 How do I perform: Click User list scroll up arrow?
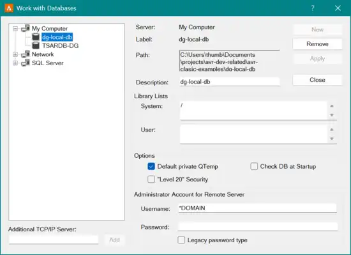click(x=332, y=130)
